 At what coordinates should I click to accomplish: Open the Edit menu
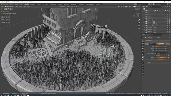tap(7, 4)
